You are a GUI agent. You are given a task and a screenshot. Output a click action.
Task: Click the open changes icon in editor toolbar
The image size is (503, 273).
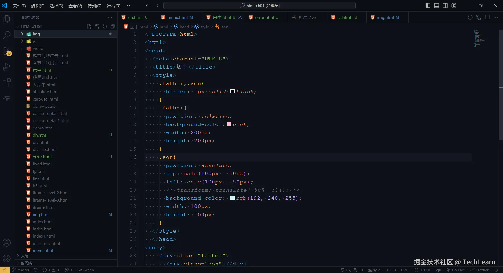pos(479,17)
